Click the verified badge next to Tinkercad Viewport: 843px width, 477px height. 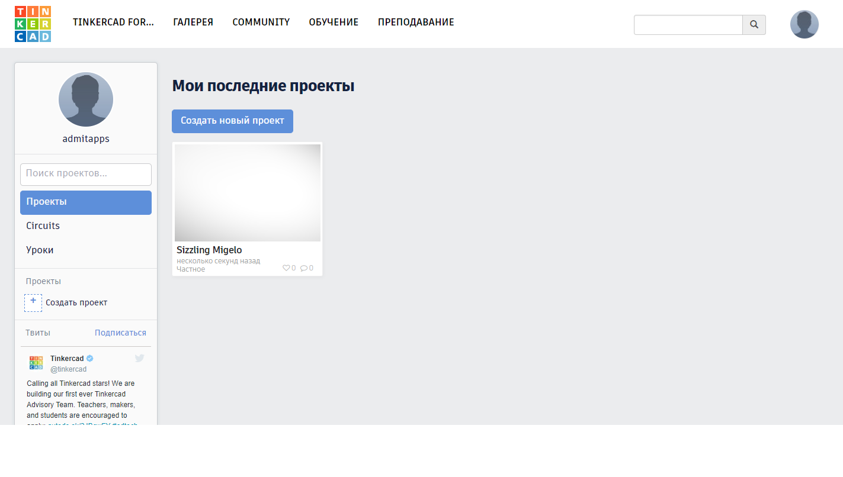[90, 359]
